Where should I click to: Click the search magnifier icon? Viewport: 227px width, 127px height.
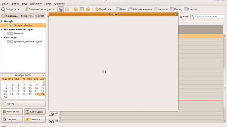click(x=193, y=17)
